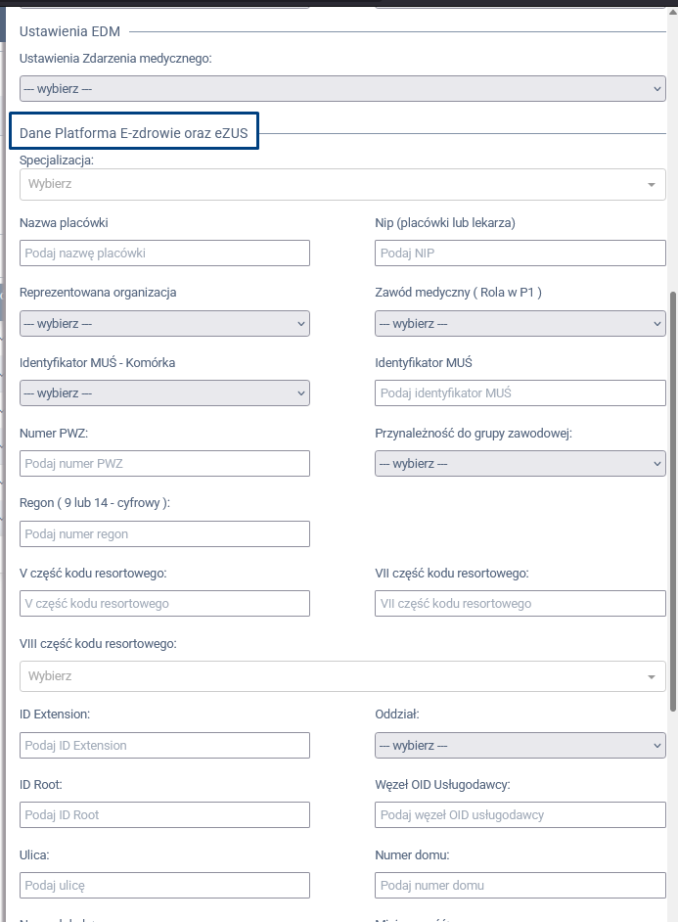
Task: Focus the Ulica street input field
Action: (164, 886)
